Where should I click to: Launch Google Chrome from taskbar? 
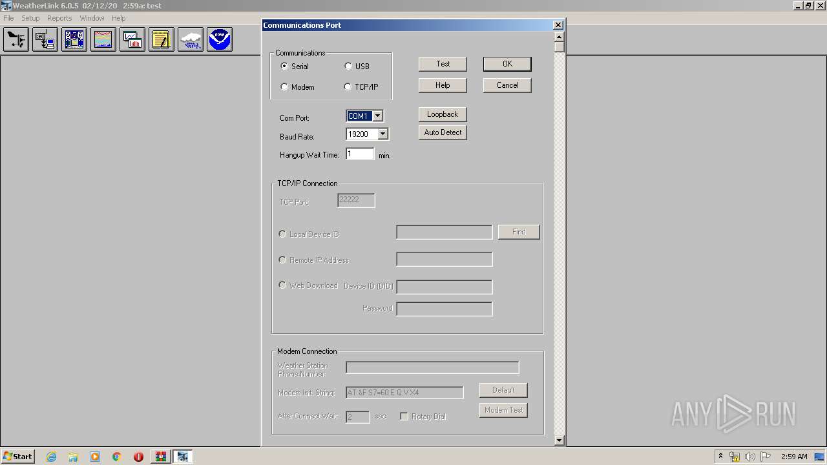117,457
